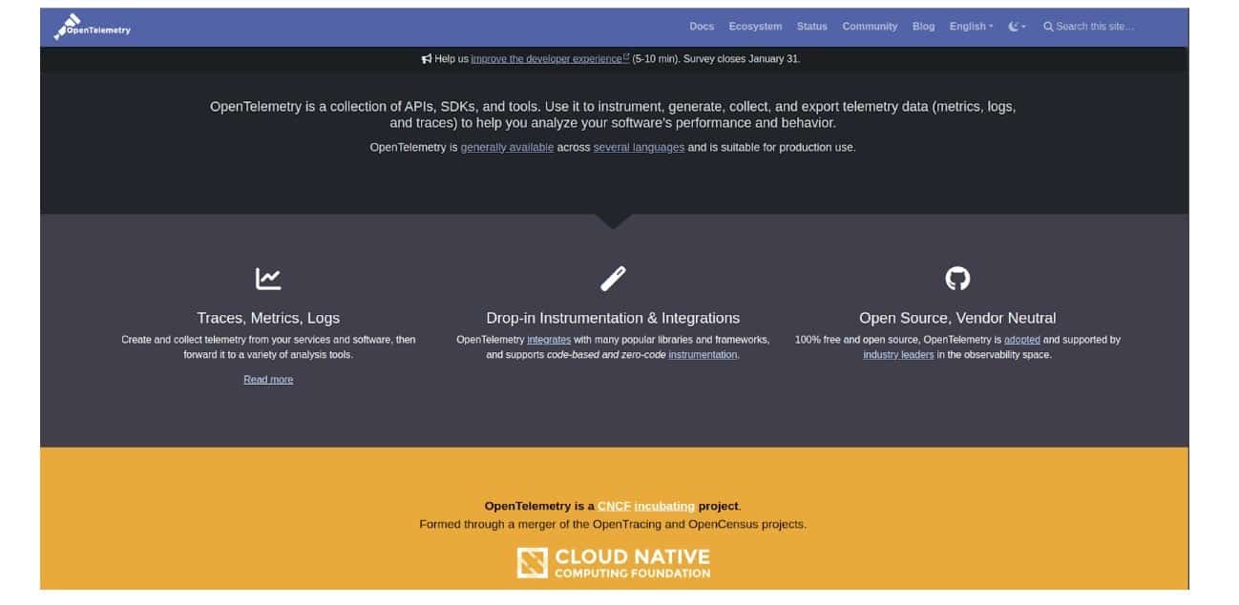Click the Drop-in Instrumentation & Integrations heading

pyautogui.click(x=613, y=318)
